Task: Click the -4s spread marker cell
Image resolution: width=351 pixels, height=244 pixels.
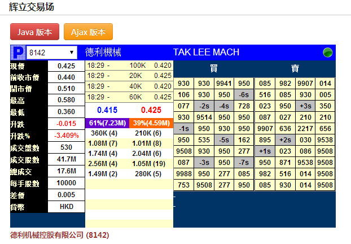Action: 224,106
